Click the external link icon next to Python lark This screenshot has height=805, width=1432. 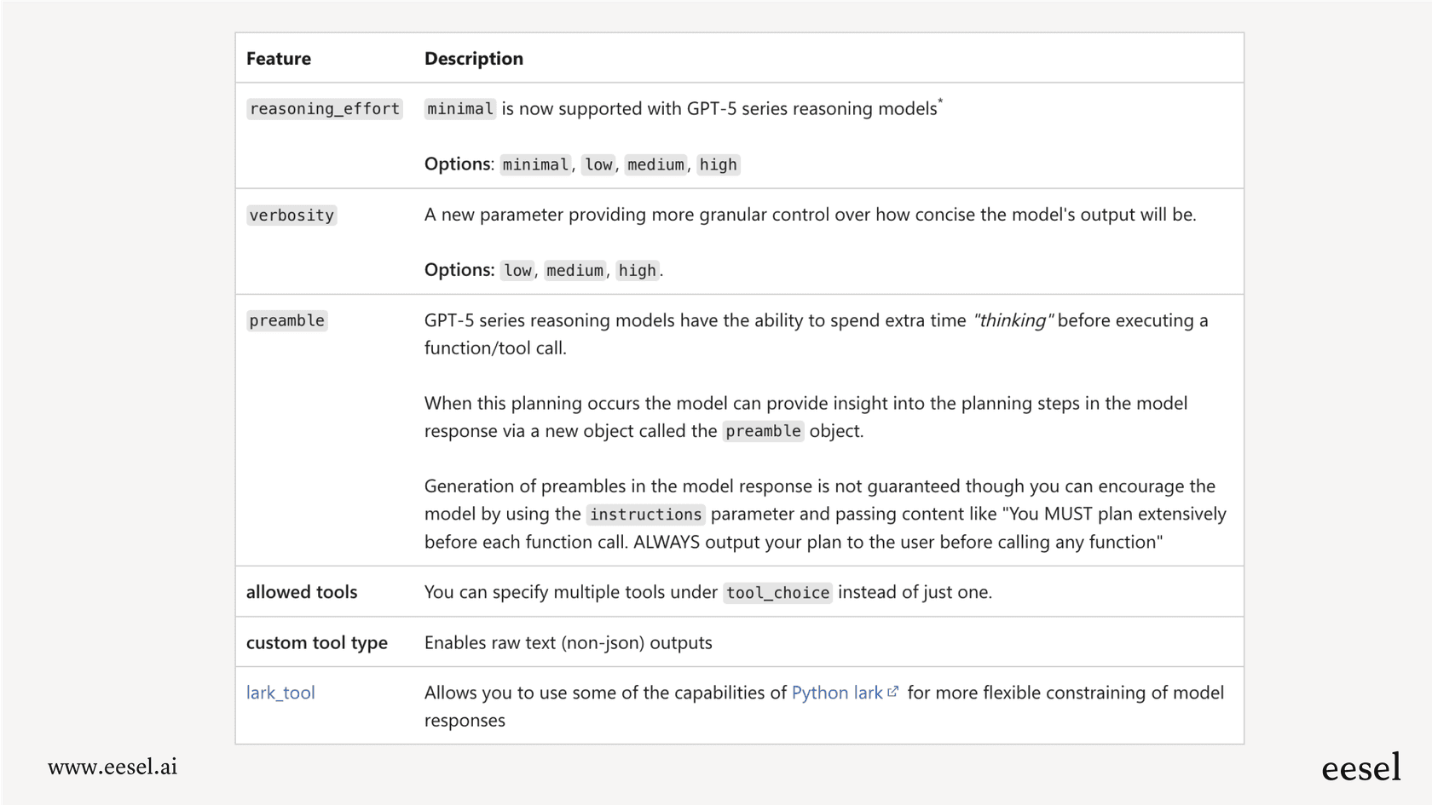pos(892,692)
